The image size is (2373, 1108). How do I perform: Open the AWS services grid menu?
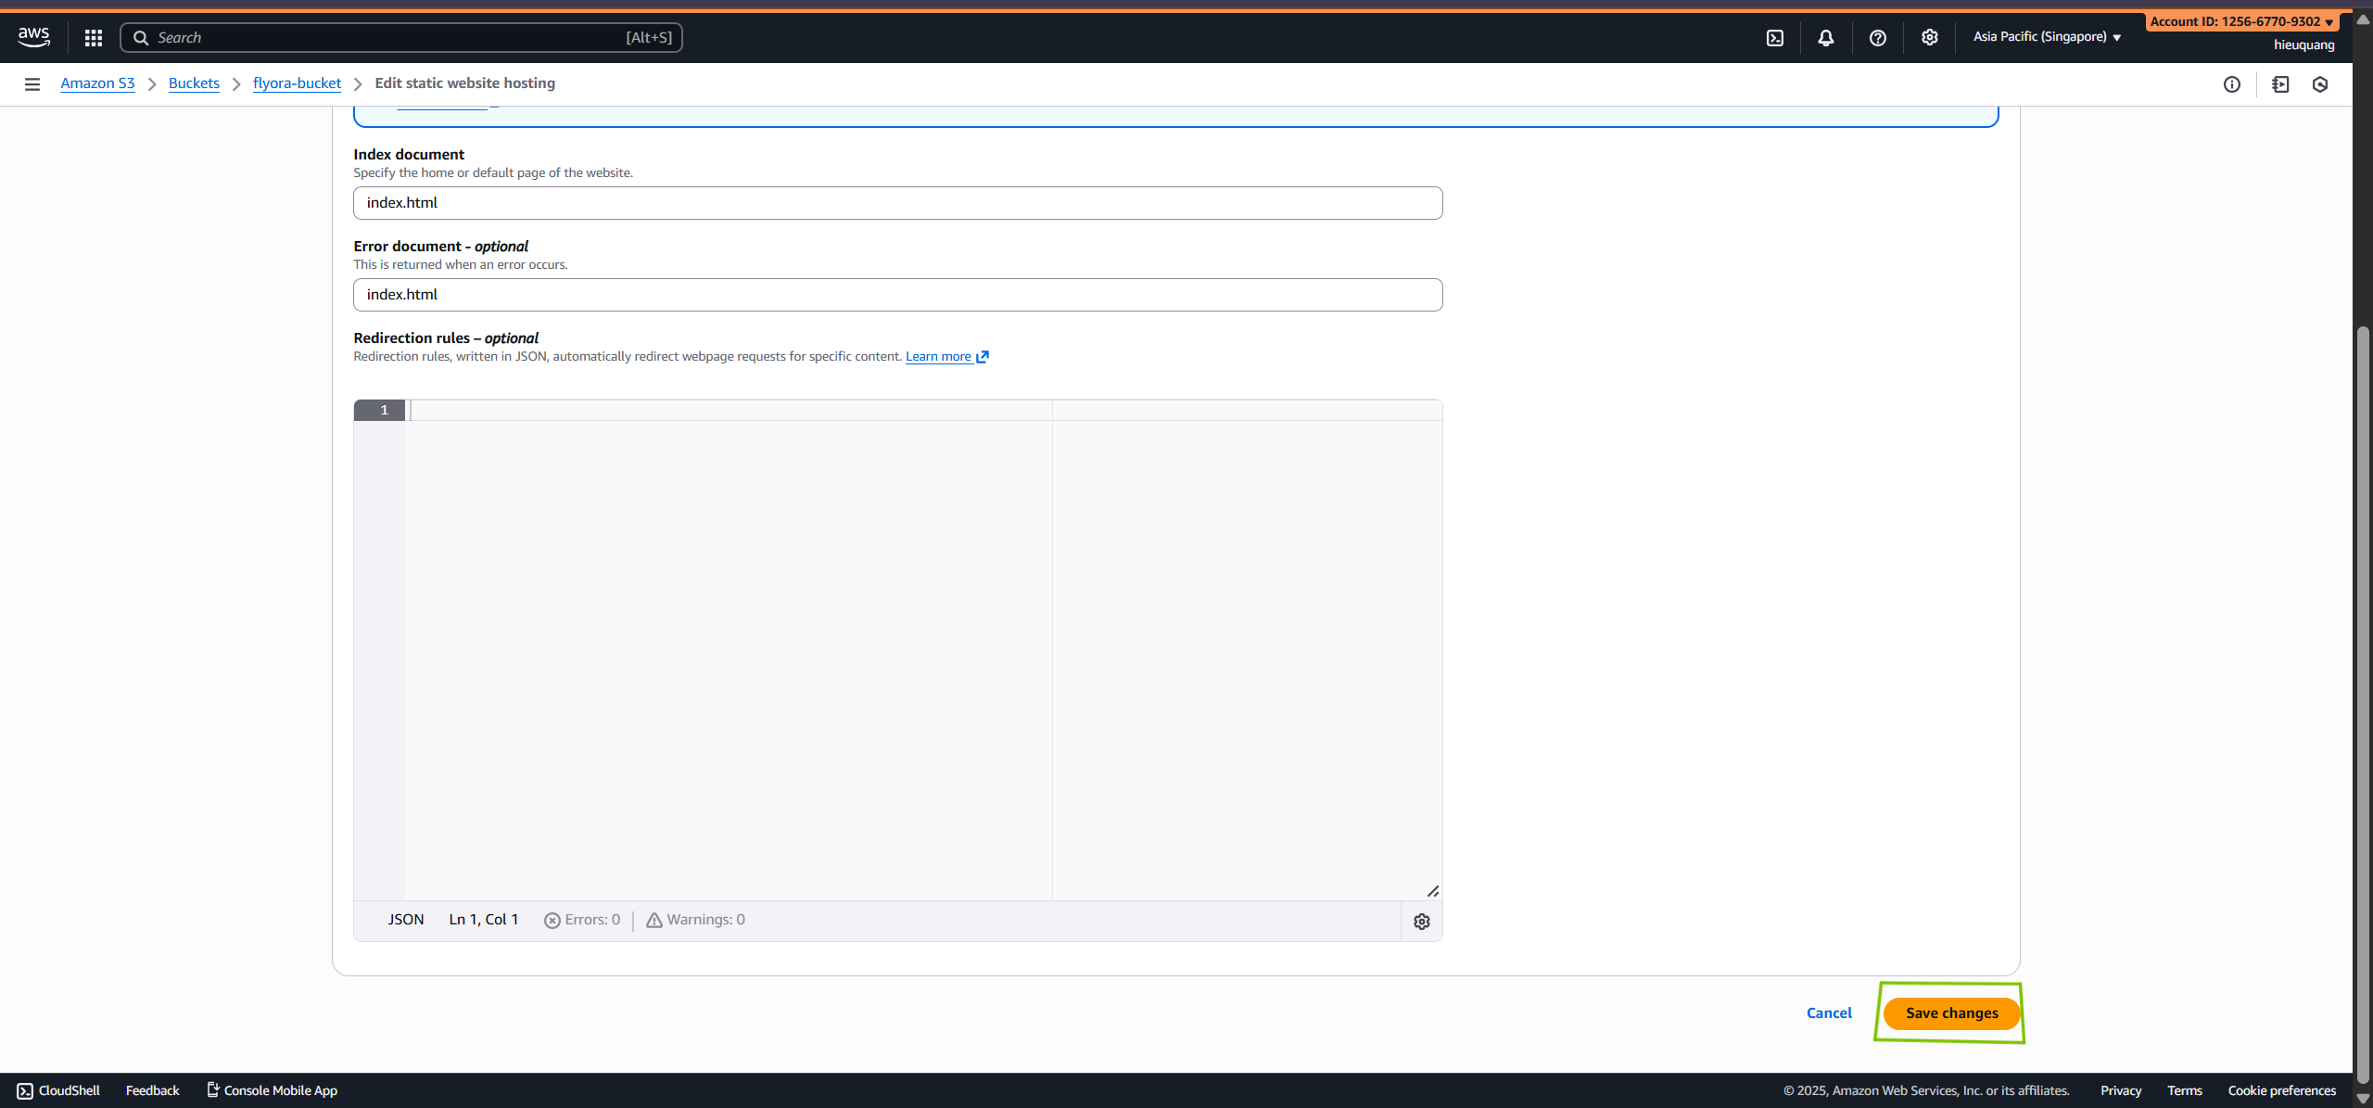(x=93, y=37)
